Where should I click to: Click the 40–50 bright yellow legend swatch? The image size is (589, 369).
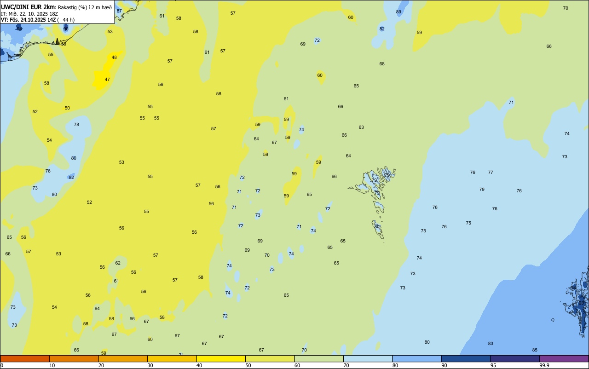pyautogui.click(x=221, y=358)
